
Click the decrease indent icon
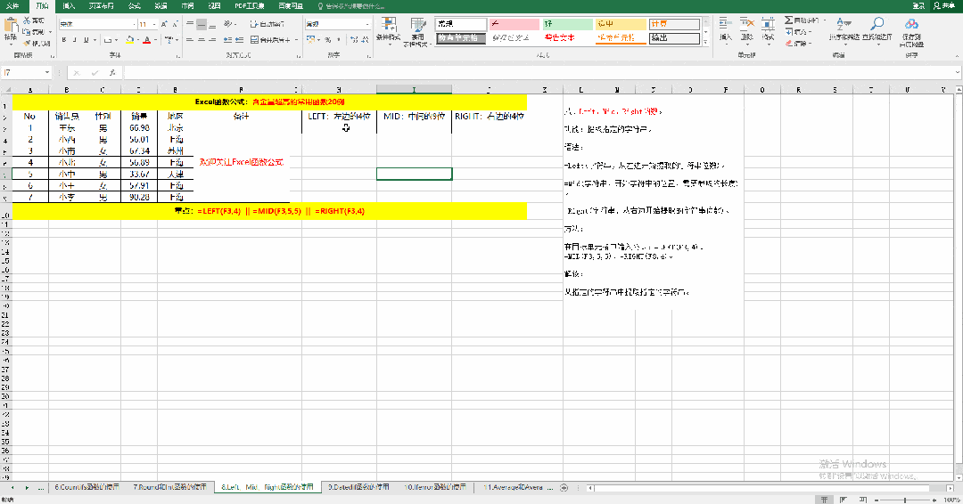(228, 40)
